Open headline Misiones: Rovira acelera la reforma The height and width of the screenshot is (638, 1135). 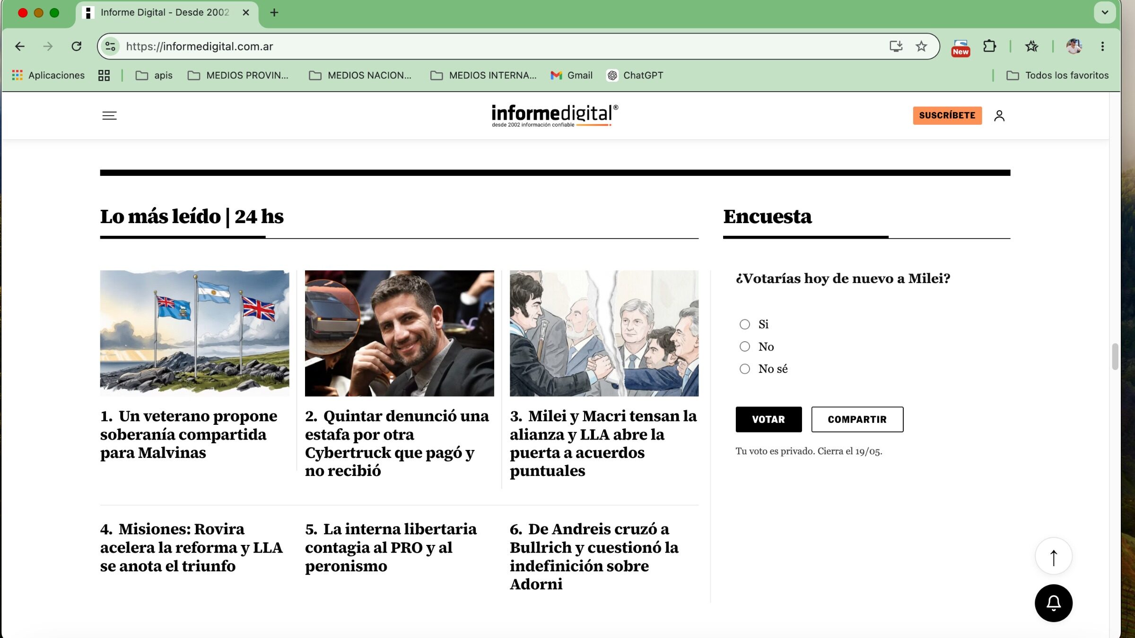(192, 547)
